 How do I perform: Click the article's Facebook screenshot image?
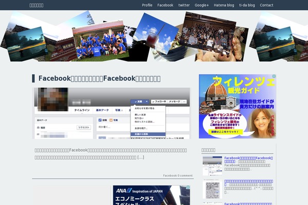[112, 113]
